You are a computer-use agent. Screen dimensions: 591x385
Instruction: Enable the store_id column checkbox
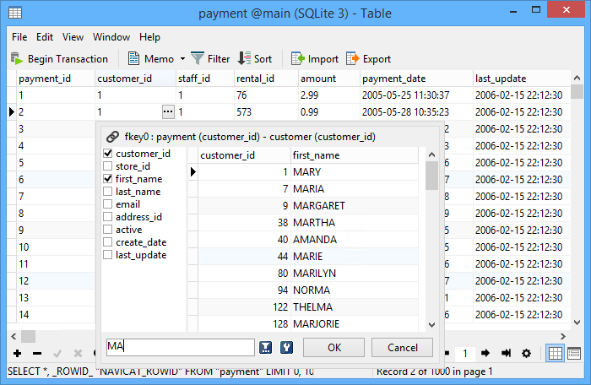click(108, 166)
